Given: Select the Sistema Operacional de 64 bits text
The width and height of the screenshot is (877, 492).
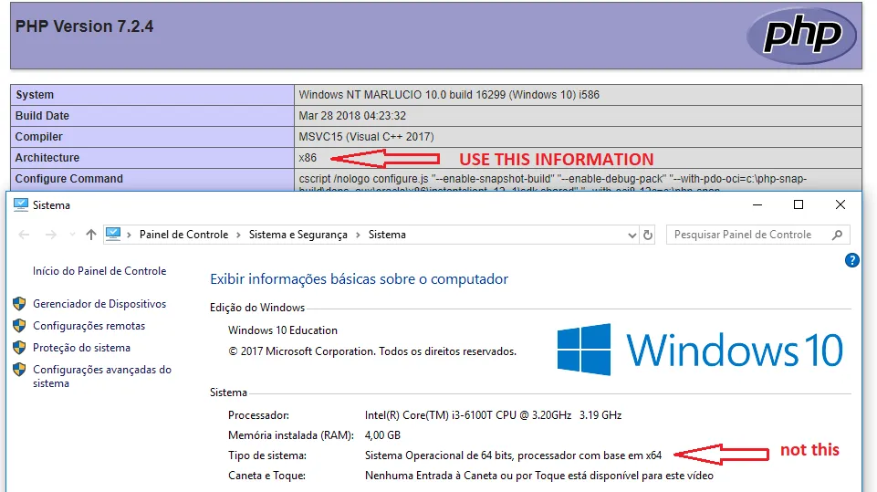Looking at the screenshot, I should [x=513, y=455].
